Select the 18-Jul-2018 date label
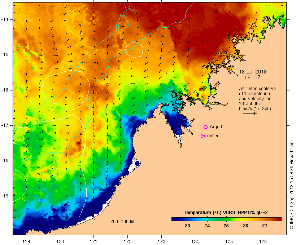 [253, 72]
